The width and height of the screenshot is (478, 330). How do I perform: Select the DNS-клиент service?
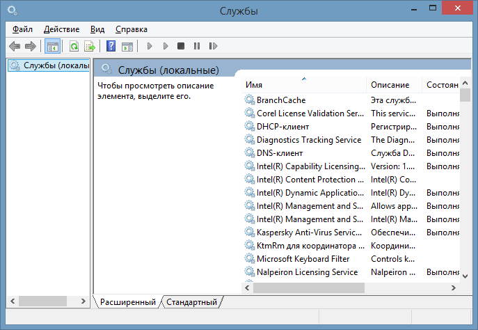351,153
